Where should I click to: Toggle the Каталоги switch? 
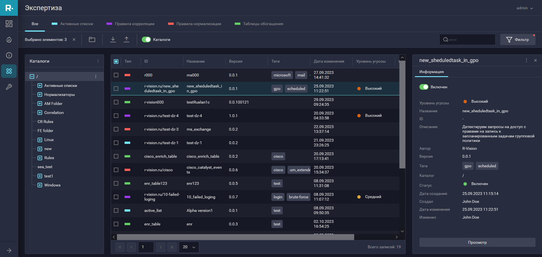pyautogui.click(x=146, y=39)
